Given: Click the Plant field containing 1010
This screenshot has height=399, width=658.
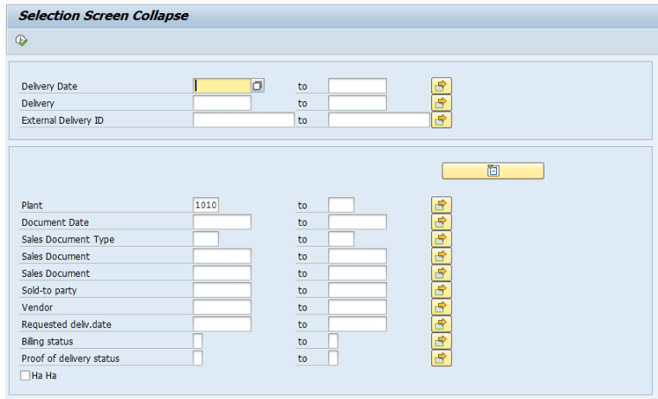Looking at the screenshot, I should 206,205.
